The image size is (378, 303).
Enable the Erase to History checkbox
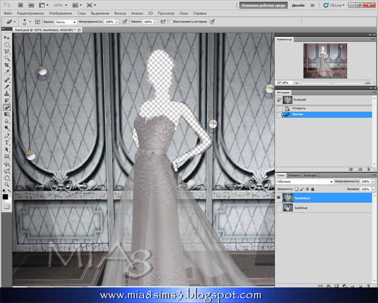pos(171,22)
